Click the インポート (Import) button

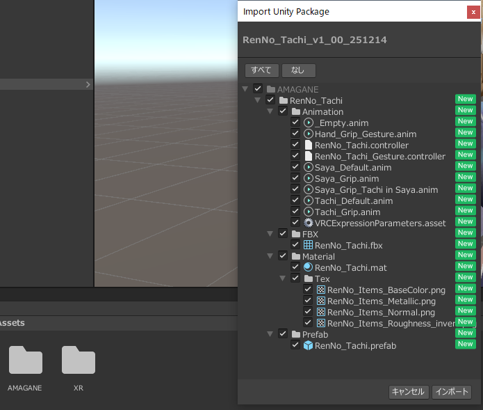(451, 392)
